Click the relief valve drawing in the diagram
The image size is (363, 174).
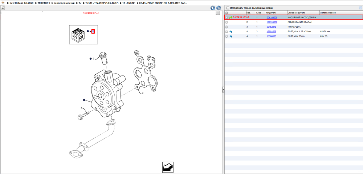(x=103, y=59)
